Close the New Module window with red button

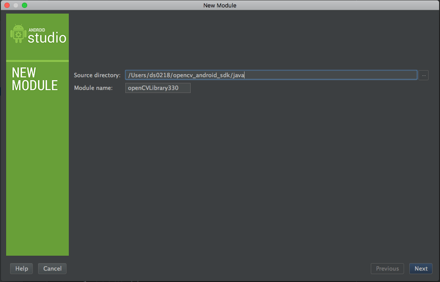click(x=7, y=5)
